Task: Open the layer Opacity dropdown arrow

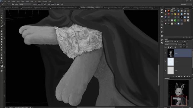Action: tap(187, 44)
